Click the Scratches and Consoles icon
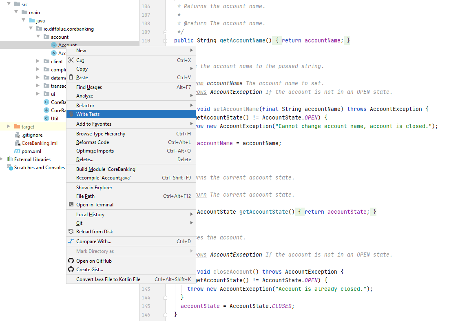 (10, 168)
